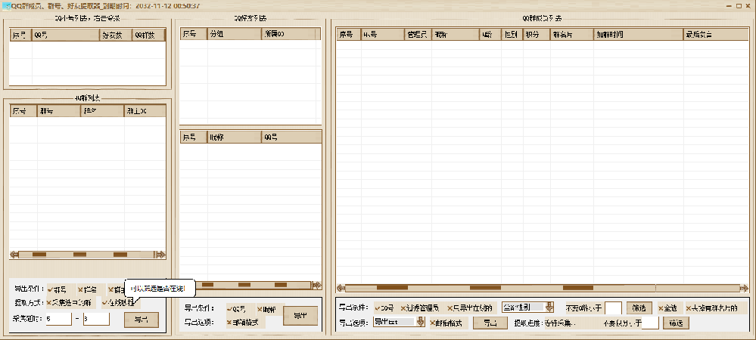The height and width of the screenshot is (340, 756).
Task: Click 分组 column header in QQ好友列表
Action: tap(235, 34)
